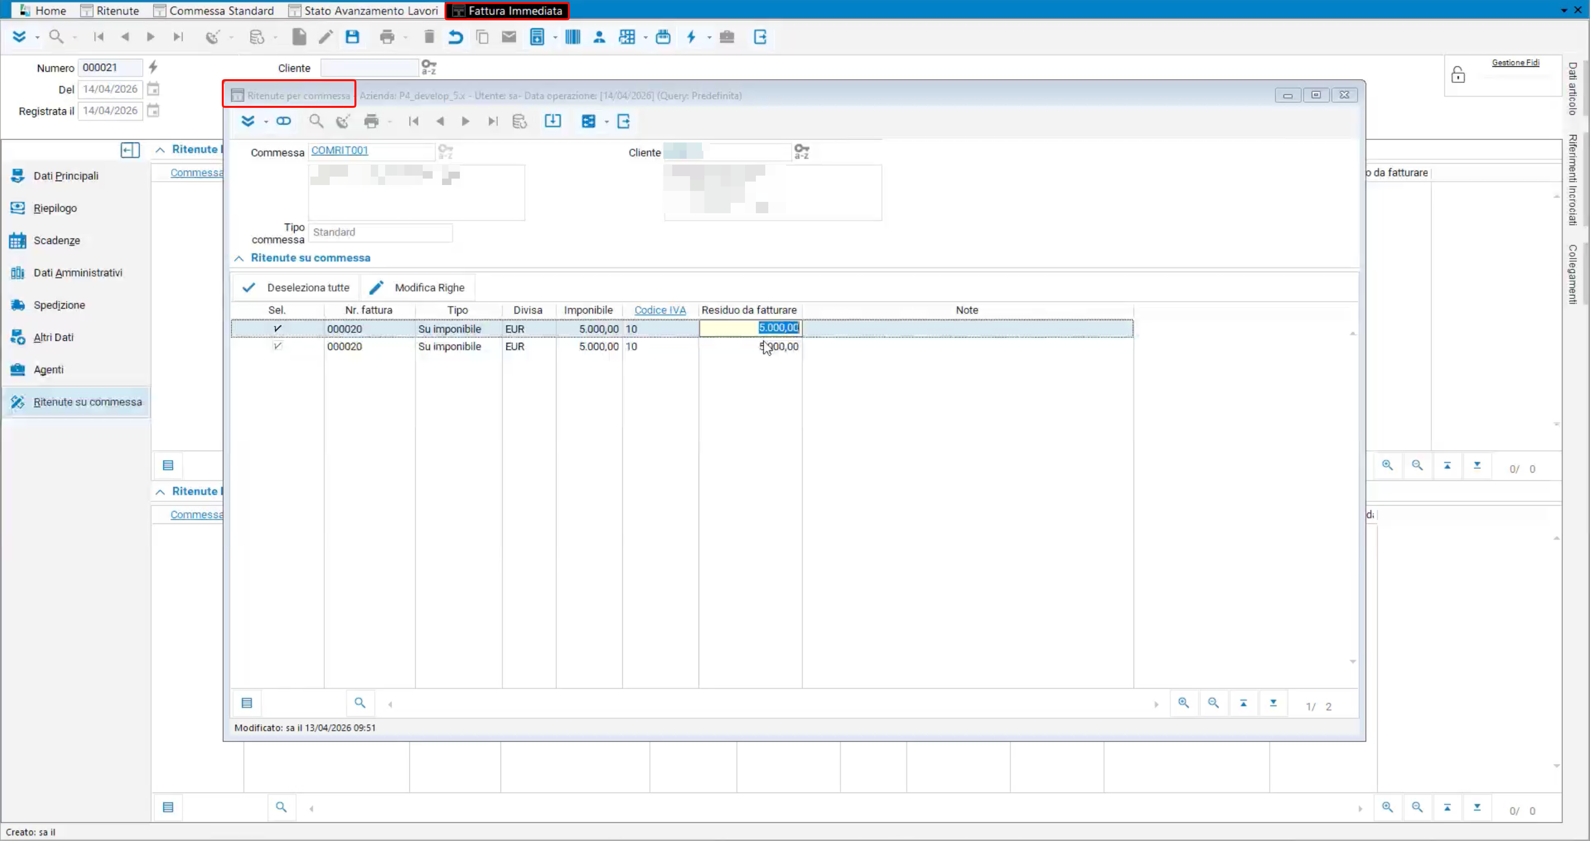Viewport: 1590px width, 841px height.
Task: Click the a-z key lookup icon next to the dialog's Cliente field
Action: (x=802, y=152)
